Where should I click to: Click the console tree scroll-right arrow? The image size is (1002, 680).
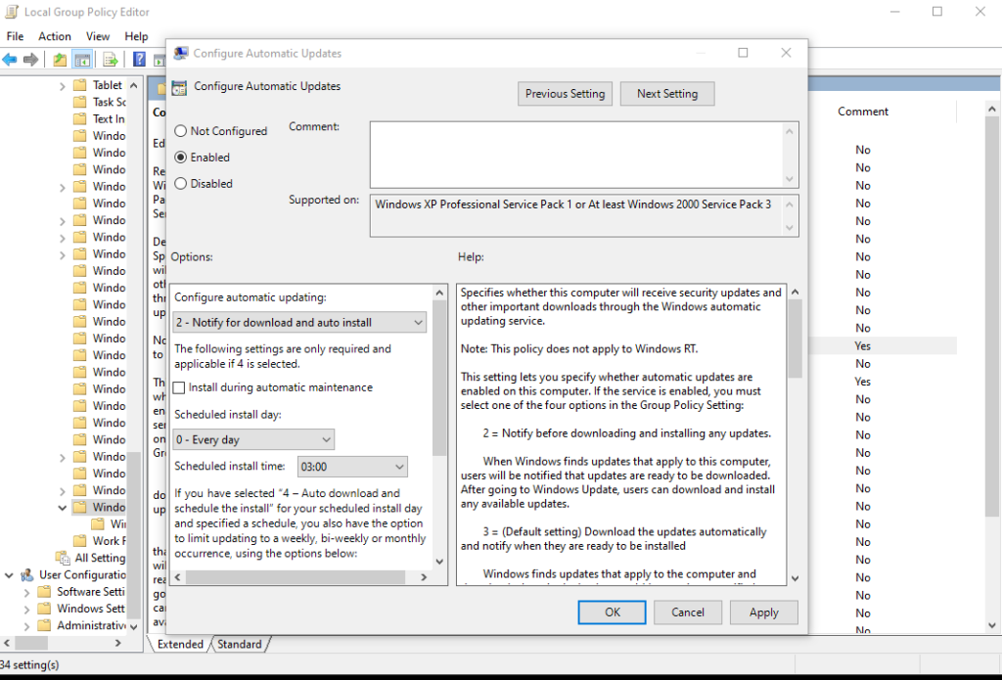click(x=118, y=644)
